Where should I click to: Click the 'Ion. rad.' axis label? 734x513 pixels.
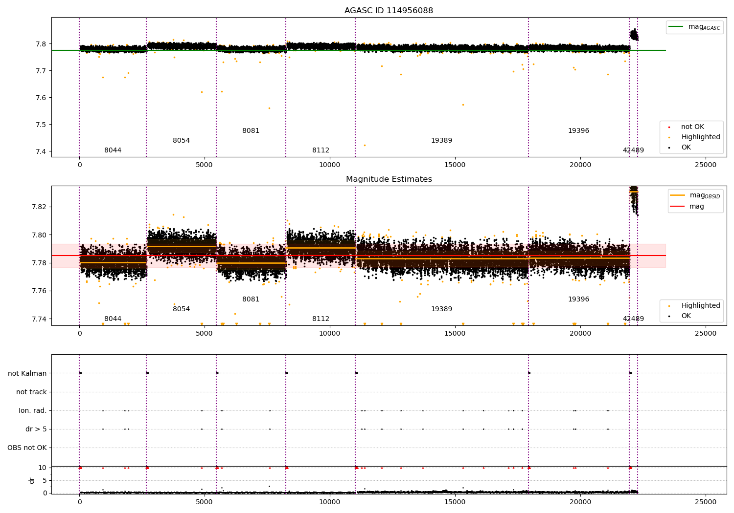click(x=33, y=411)
